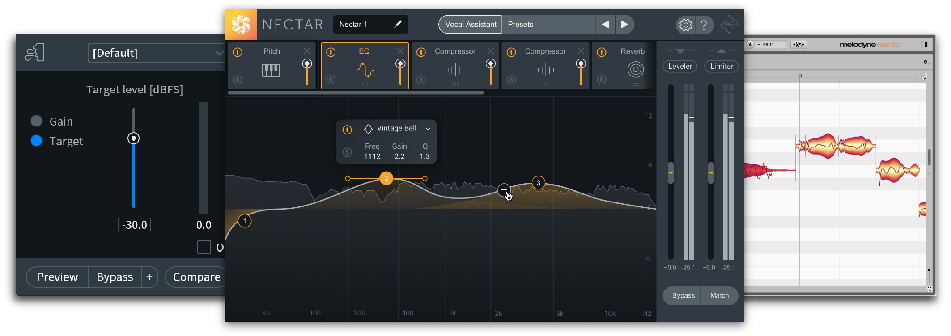Select the Pitch module tab
The height and width of the screenshot is (336, 951).
click(x=272, y=66)
